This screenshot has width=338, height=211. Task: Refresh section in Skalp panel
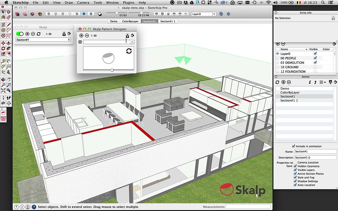tap(39, 34)
